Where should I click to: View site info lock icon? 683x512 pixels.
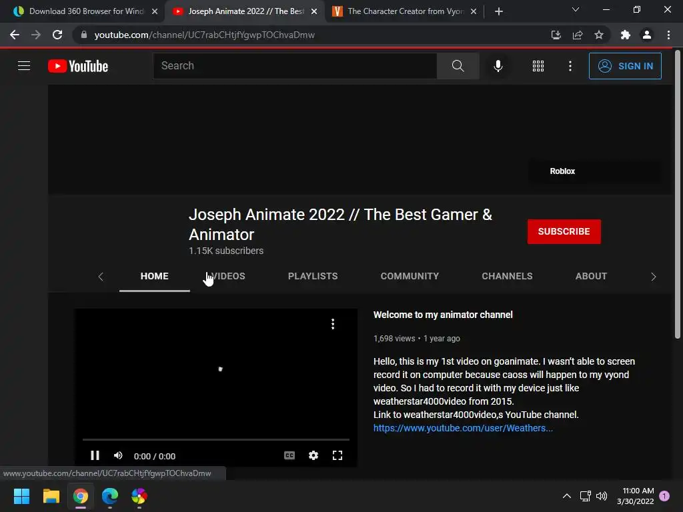pyautogui.click(x=84, y=35)
